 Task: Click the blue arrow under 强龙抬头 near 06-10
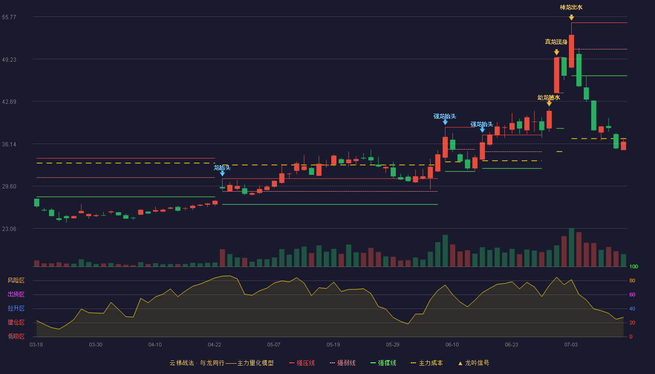445,122
